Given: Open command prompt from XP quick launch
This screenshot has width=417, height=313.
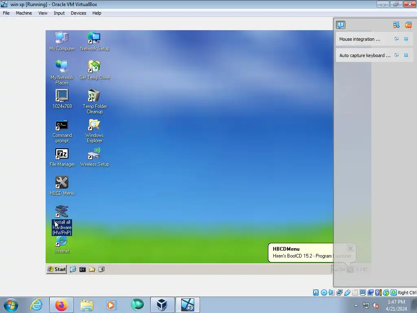Looking at the screenshot, I should [82, 269].
